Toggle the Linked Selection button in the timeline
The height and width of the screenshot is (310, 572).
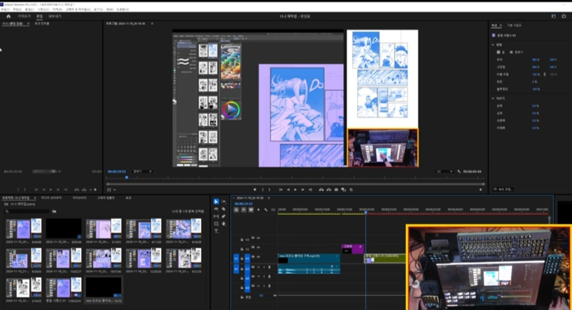tap(251, 210)
